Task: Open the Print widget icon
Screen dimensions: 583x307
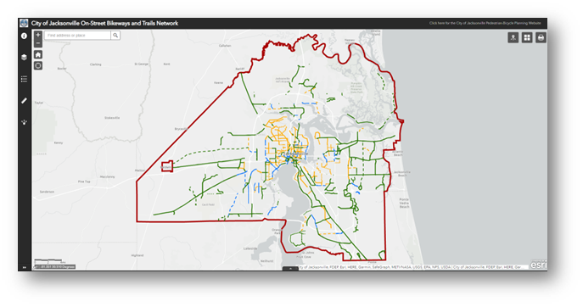Action: pos(541,37)
